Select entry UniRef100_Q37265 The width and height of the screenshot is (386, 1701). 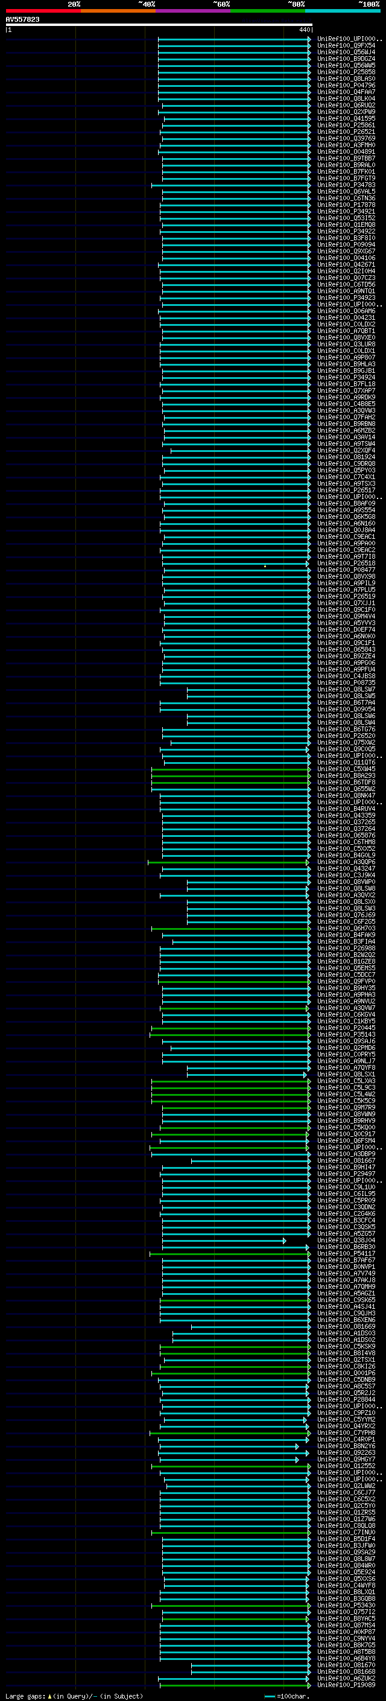(x=346, y=821)
